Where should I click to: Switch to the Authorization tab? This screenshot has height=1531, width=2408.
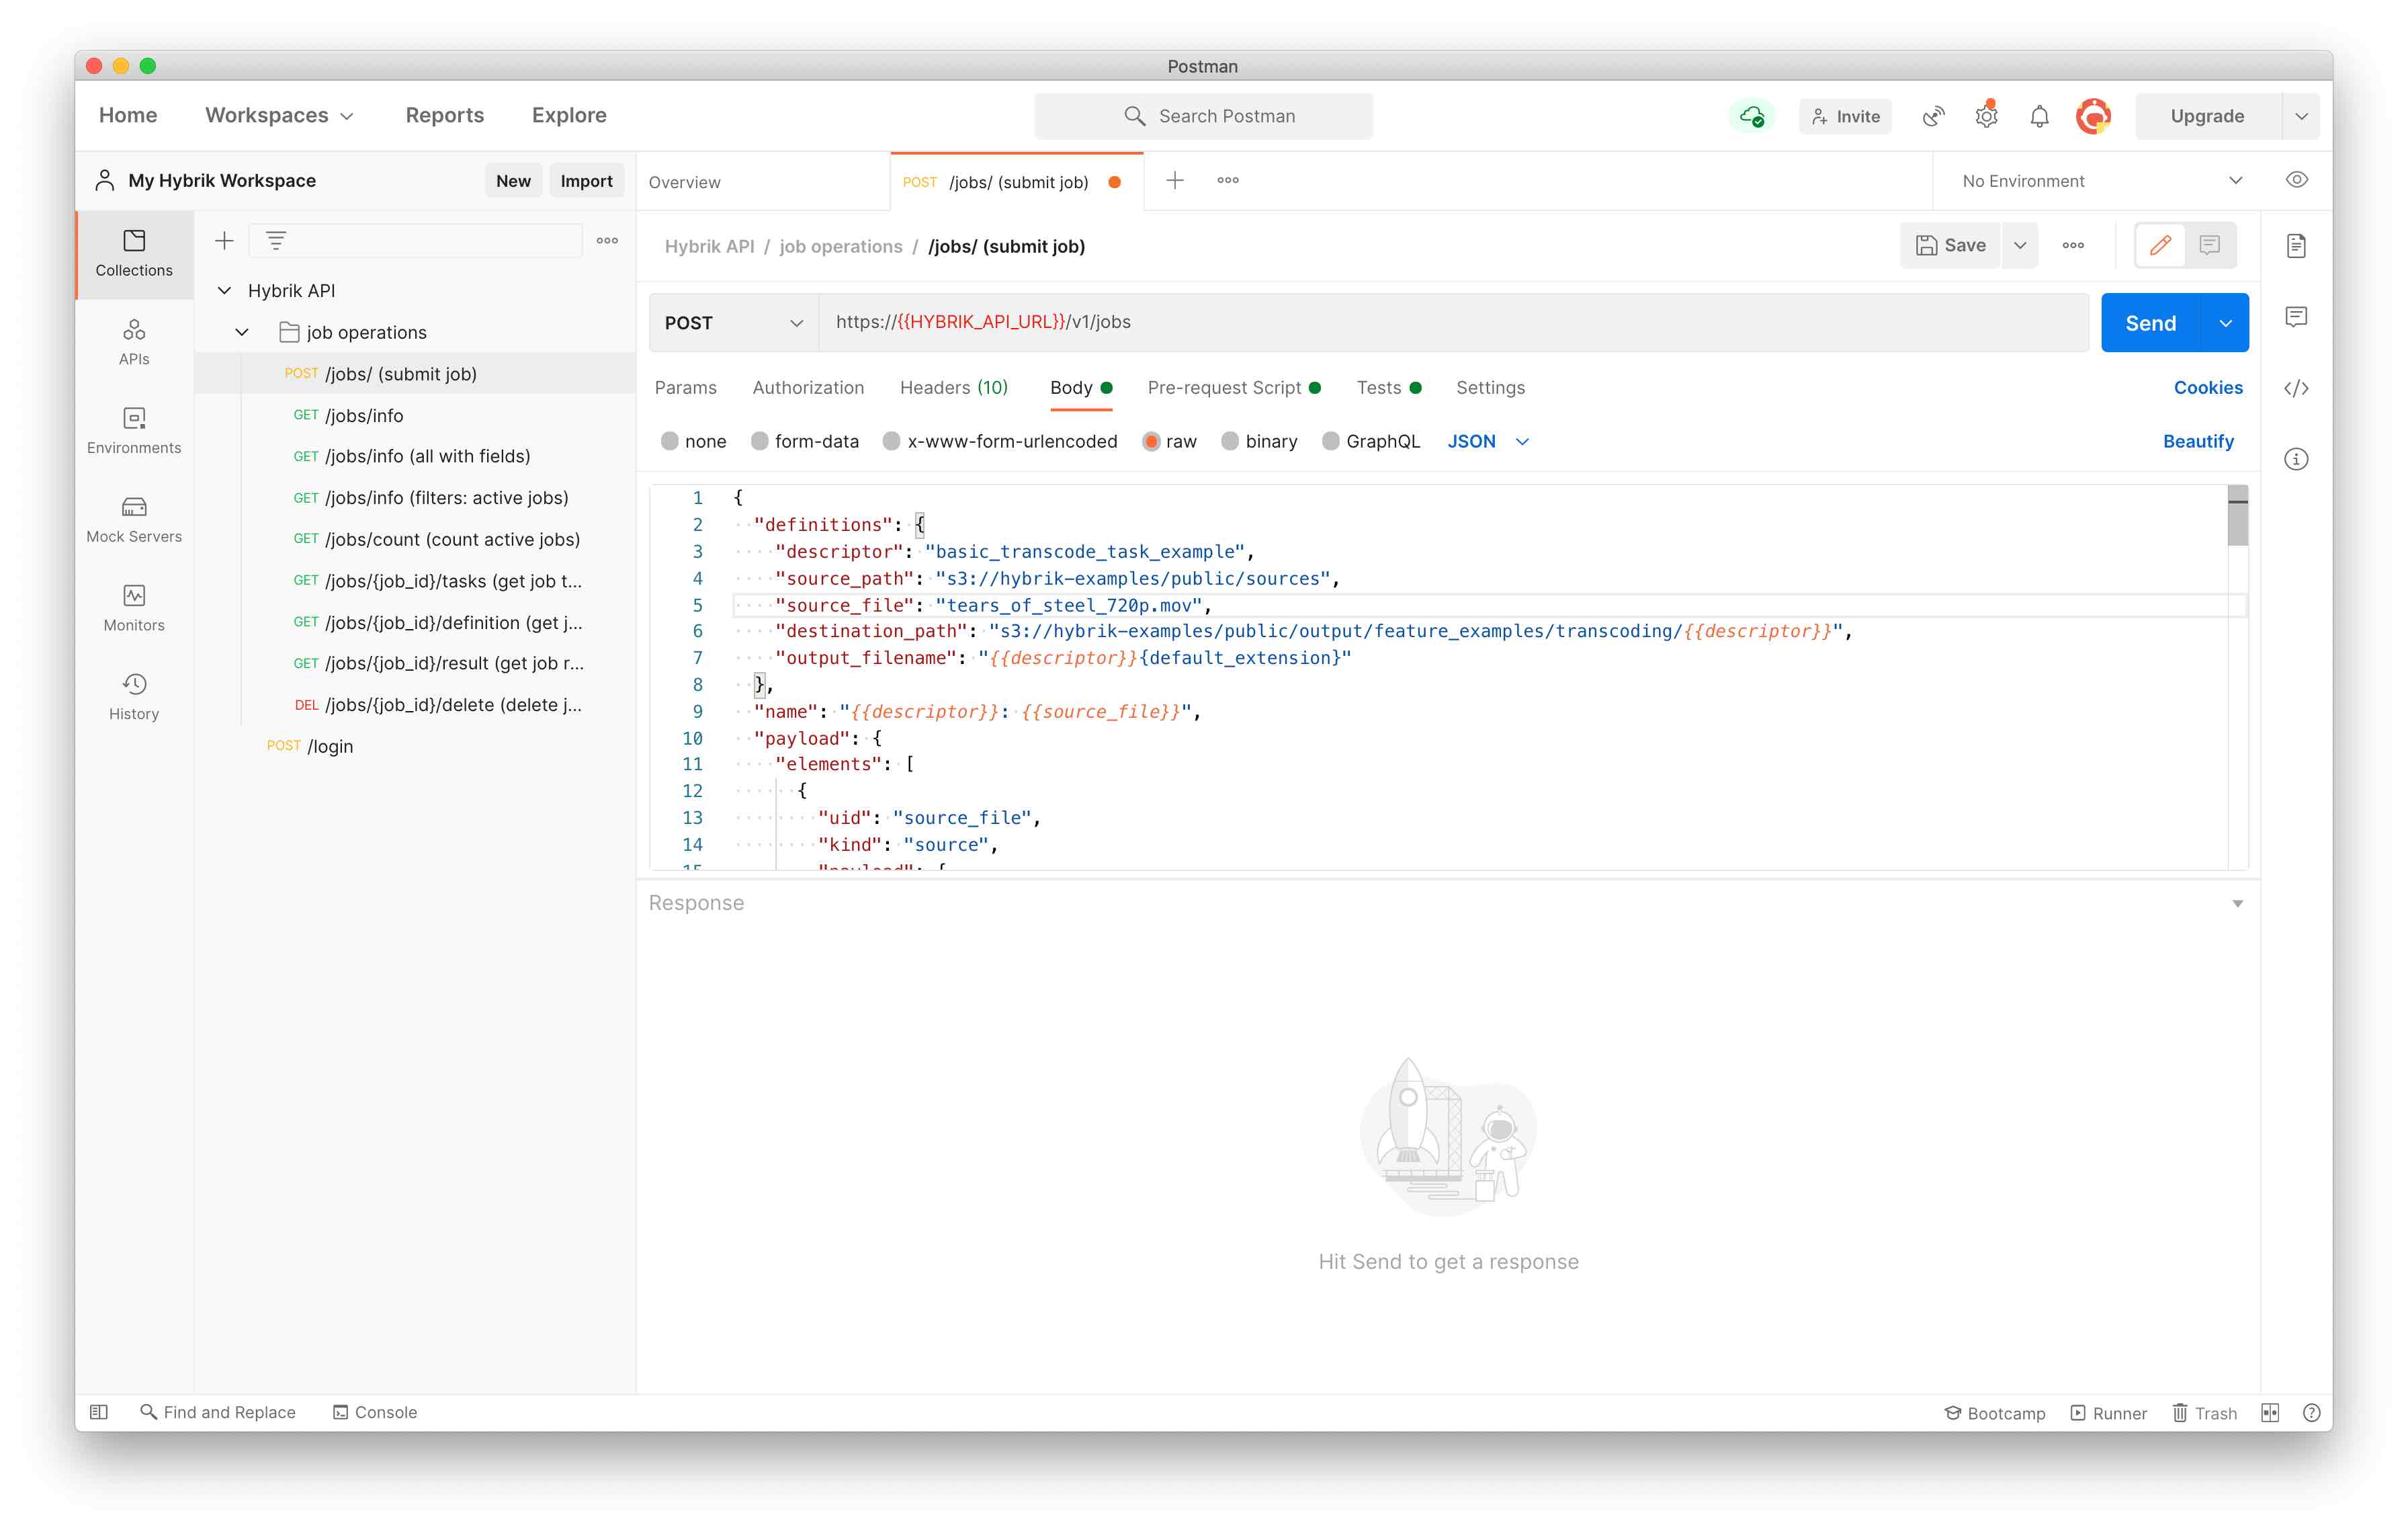[808, 387]
